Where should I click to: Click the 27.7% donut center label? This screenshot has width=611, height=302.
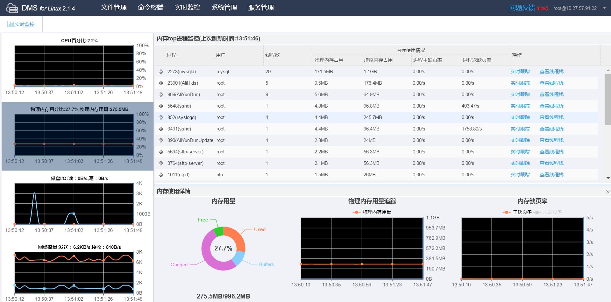[x=223, y=248]
